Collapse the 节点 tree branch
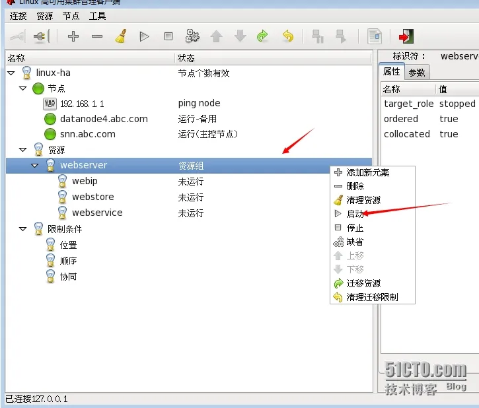Image resolution: width=479 pixels, height=408 pixels. pyautogui.click(x=23, y=88)
